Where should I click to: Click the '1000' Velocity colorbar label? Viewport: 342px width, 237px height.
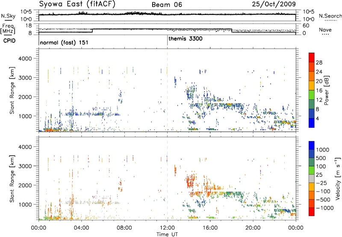tap(322, 150)
